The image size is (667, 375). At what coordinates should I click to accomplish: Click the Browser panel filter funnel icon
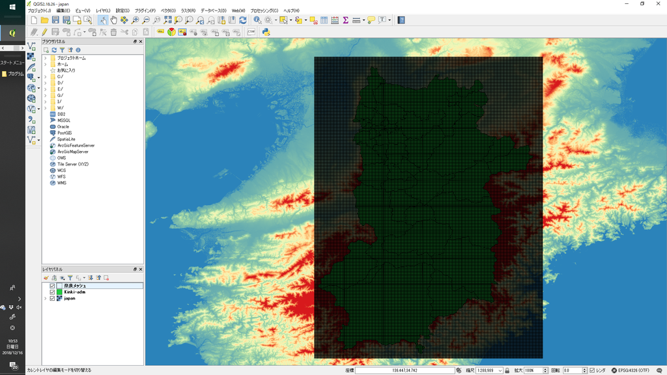click(x=62, y=49)
